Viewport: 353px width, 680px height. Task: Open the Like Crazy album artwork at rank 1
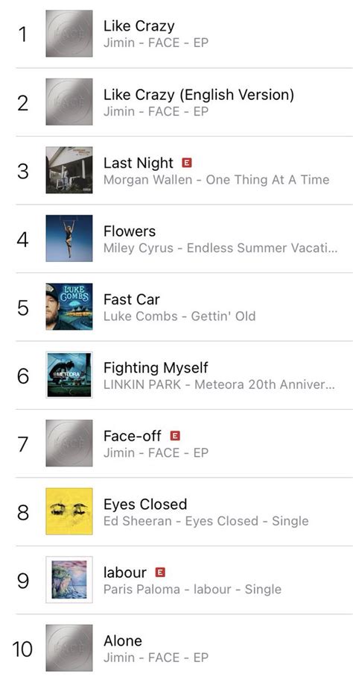click(69, 34)
